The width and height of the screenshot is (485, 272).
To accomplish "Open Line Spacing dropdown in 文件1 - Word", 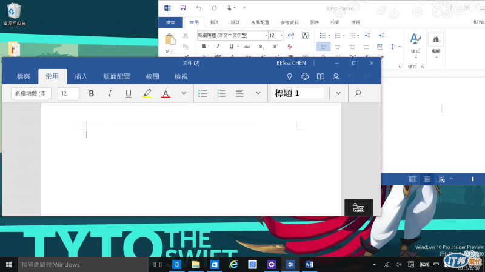I will coord(396,47).
